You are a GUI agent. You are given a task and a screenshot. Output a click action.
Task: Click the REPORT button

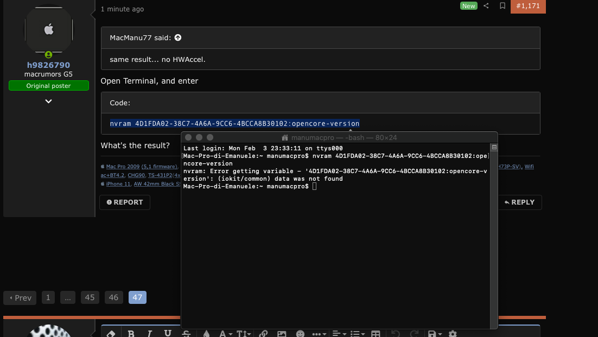tap(125, 202)
